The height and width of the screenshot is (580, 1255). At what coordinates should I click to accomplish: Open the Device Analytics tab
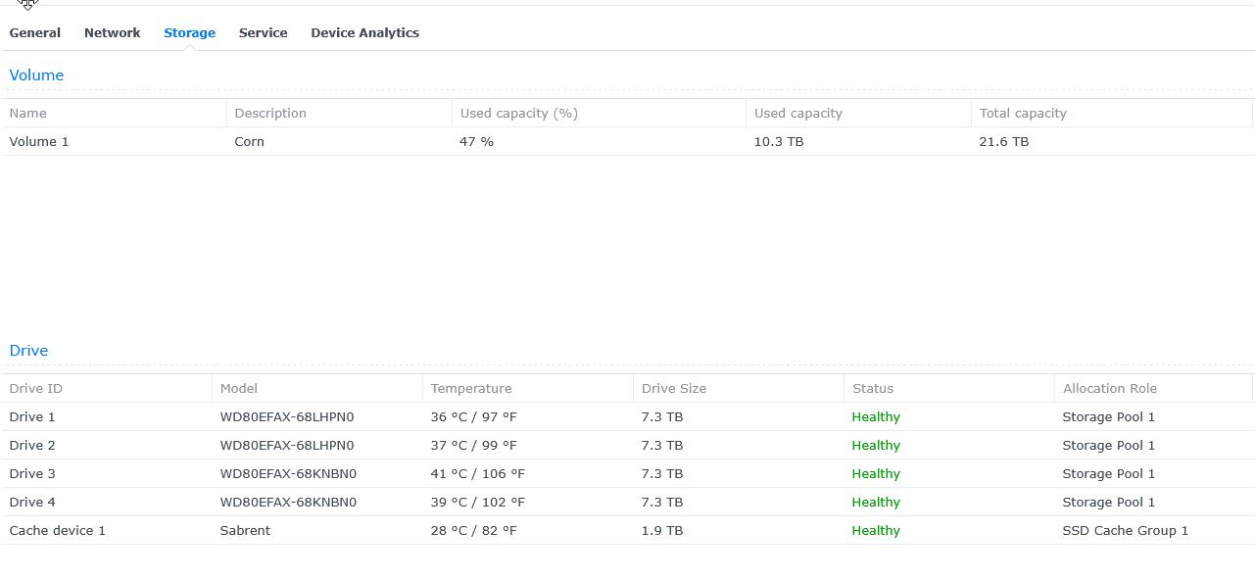click(x=364, y=32)
